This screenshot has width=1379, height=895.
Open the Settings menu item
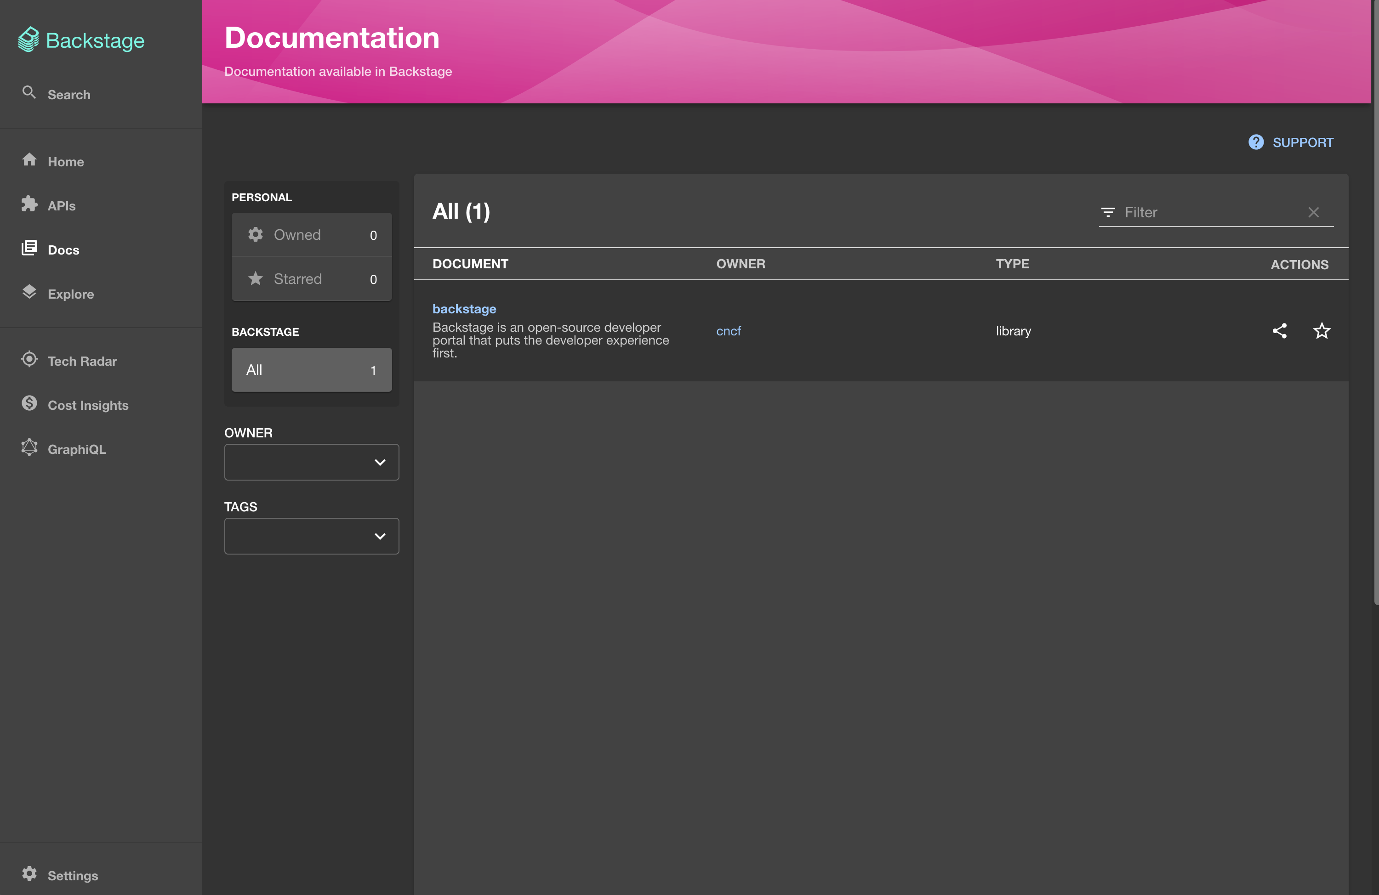tap(101, 875)
